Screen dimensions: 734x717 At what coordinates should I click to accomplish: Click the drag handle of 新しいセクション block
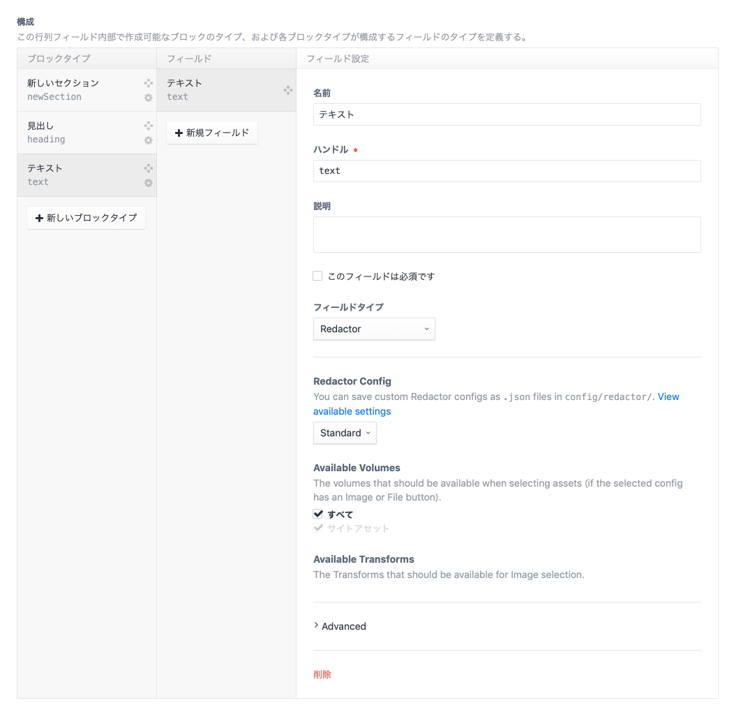[147, 82]
